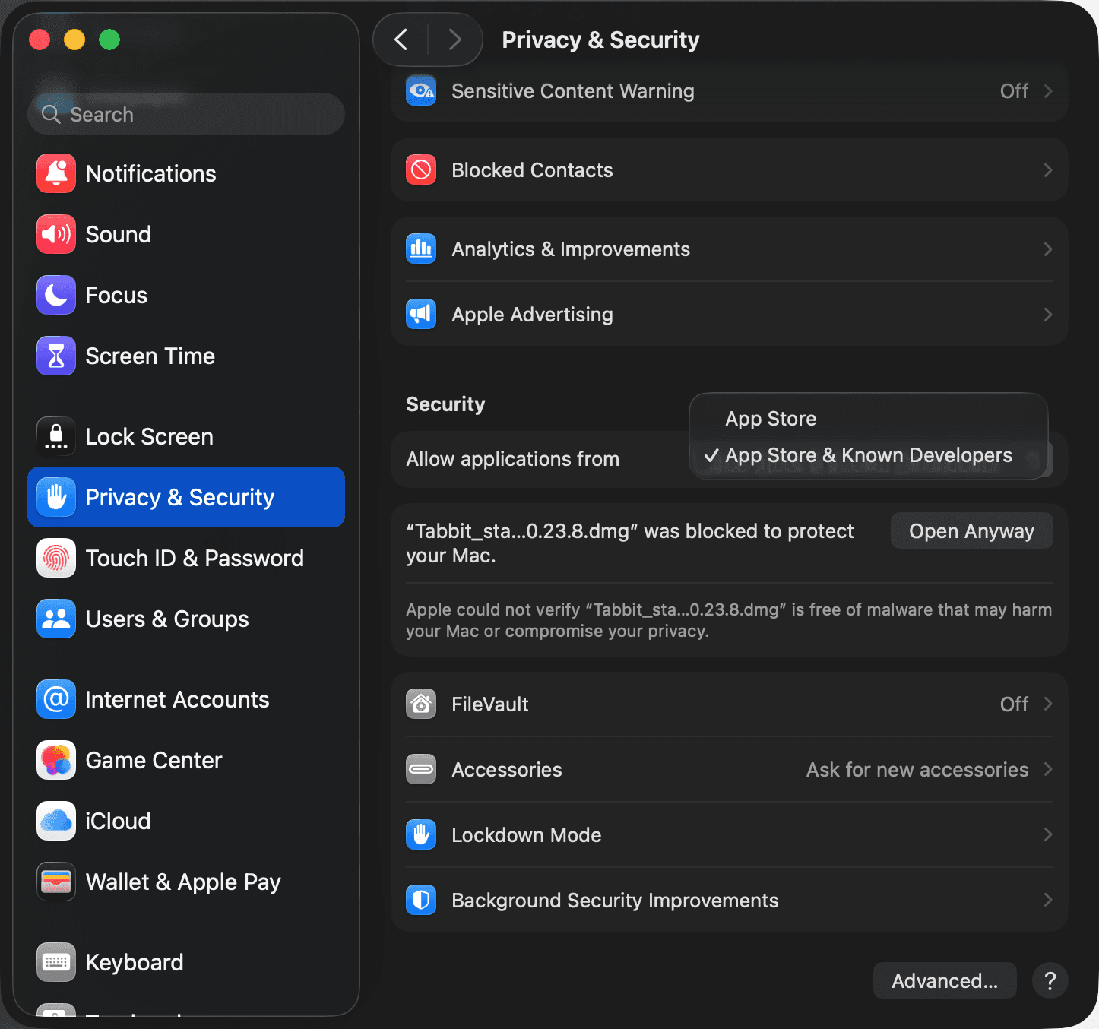Click the Touch ID fingerprint icon

tap(56, 558)
